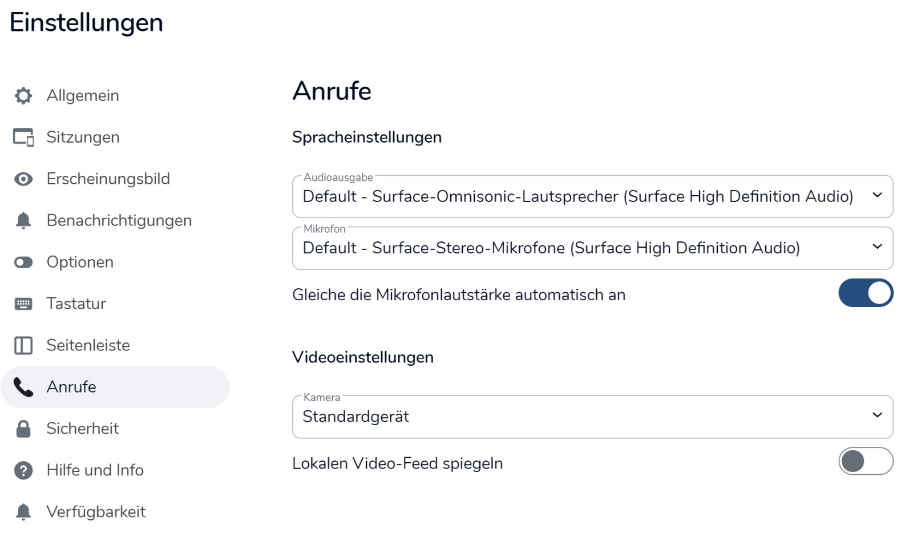Screen dimensions: 913x537
Task: Click the bell icon beside Benachrichtigungen
Action: [x=23, y=221]
